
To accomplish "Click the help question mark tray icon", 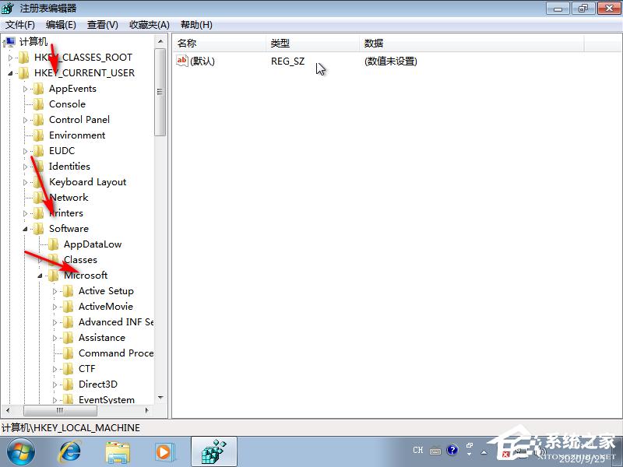I will click(452, 451).
